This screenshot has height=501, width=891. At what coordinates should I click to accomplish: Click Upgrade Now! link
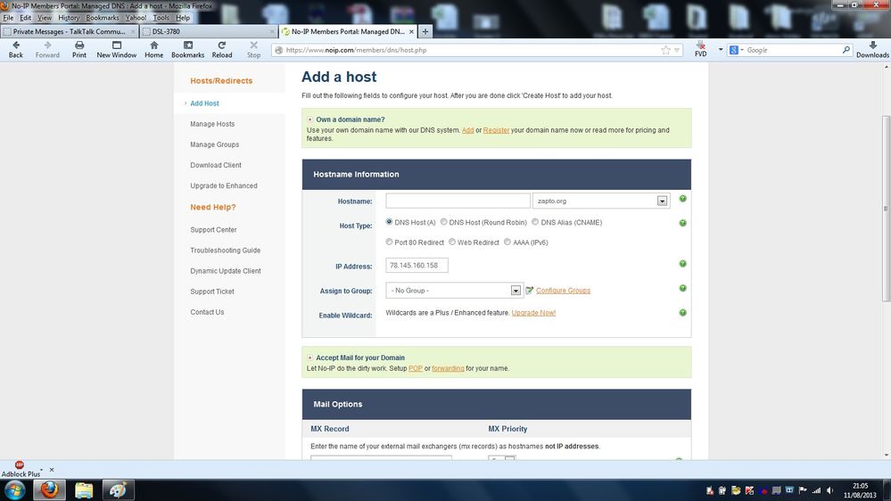tap(533, 312)
